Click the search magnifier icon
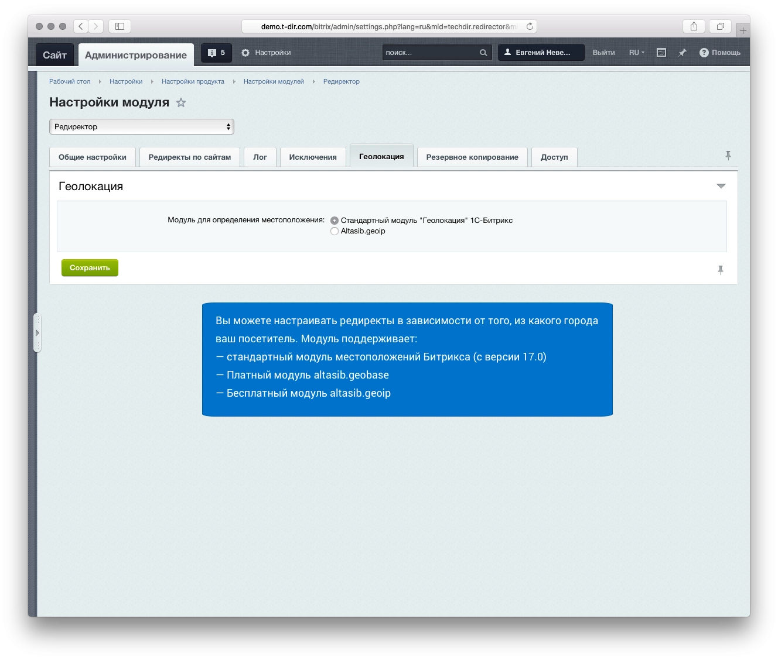The image size is (778, 660). 483,53
